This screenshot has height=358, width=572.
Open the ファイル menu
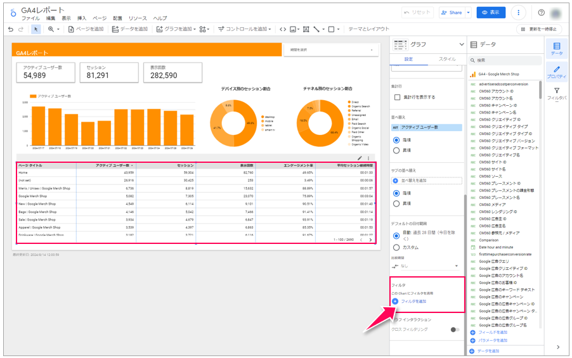(x=30, y=18)
